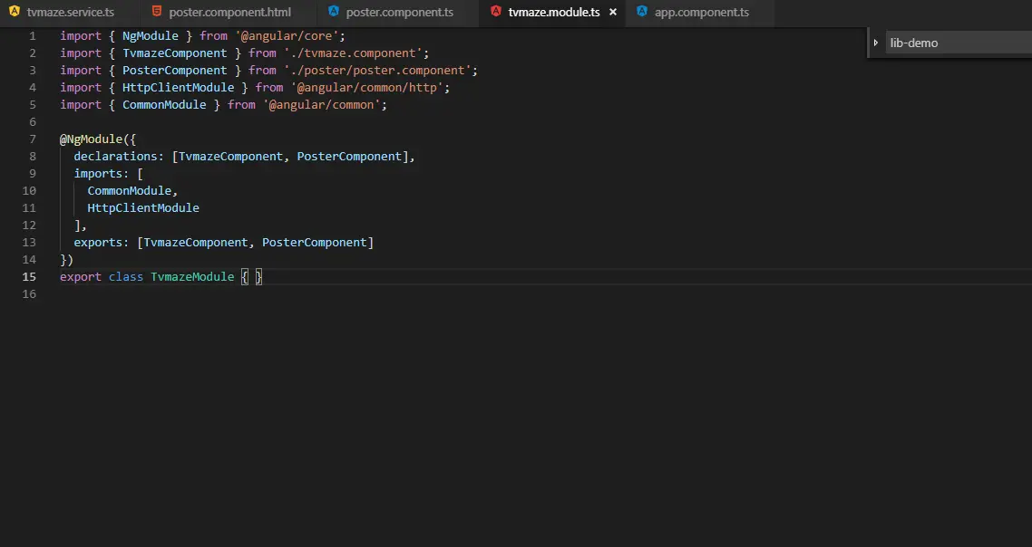The image size is (1032, 547).
Task: Click 'PosterComponent' in the declarations array
Action: [349, 157]
